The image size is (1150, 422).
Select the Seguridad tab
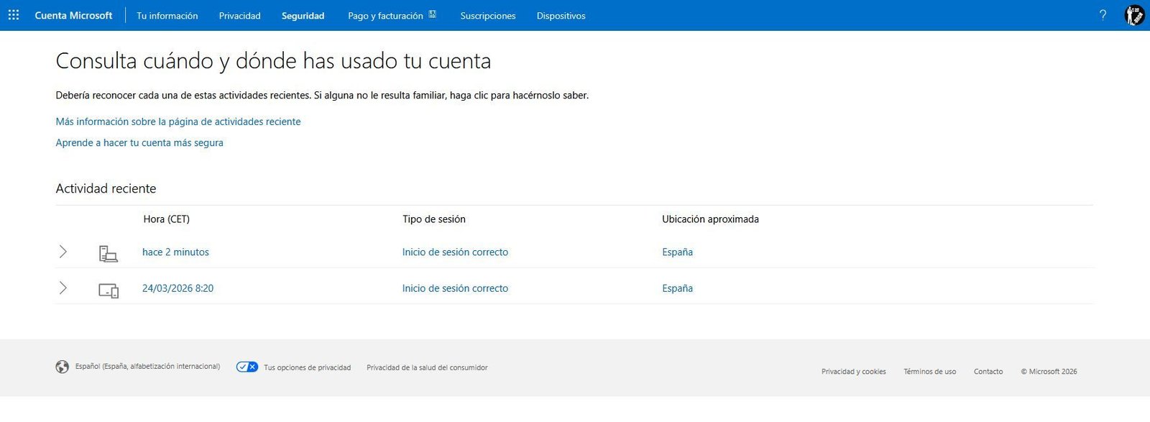303,16
